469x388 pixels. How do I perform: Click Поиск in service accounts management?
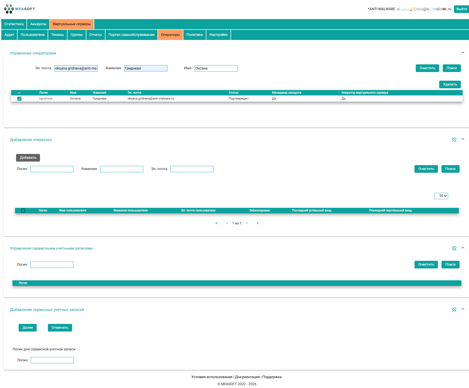[x=450, y=265]
